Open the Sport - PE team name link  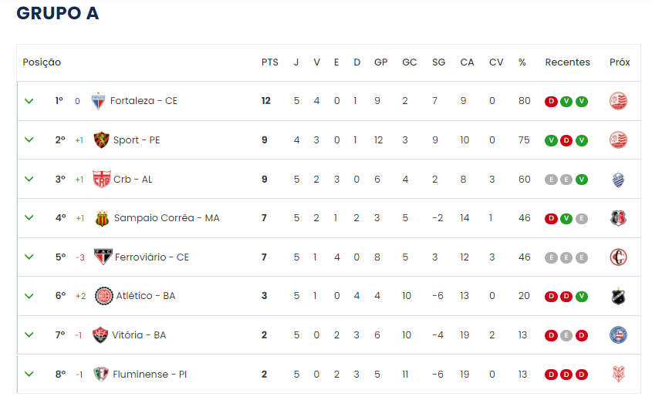point(137,140)
